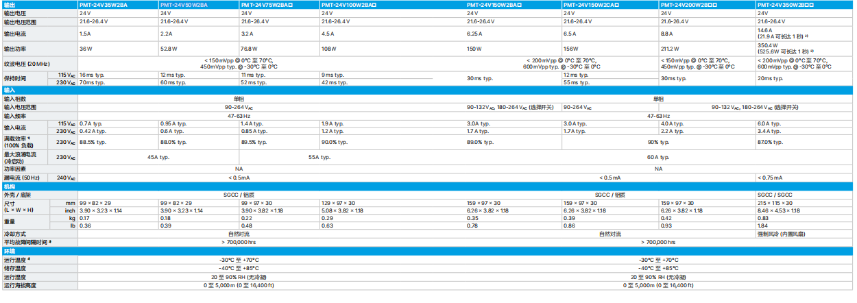
Task: Click the PMT-24V35W2BA column header
Action: [x=103, y=5]
